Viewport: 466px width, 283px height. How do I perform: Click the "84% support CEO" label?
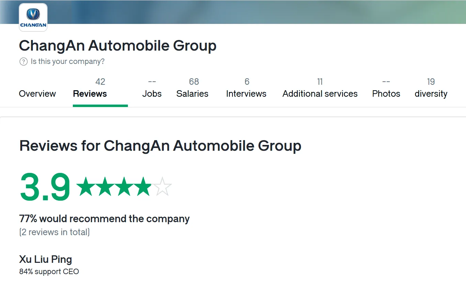tap(49, 272)
